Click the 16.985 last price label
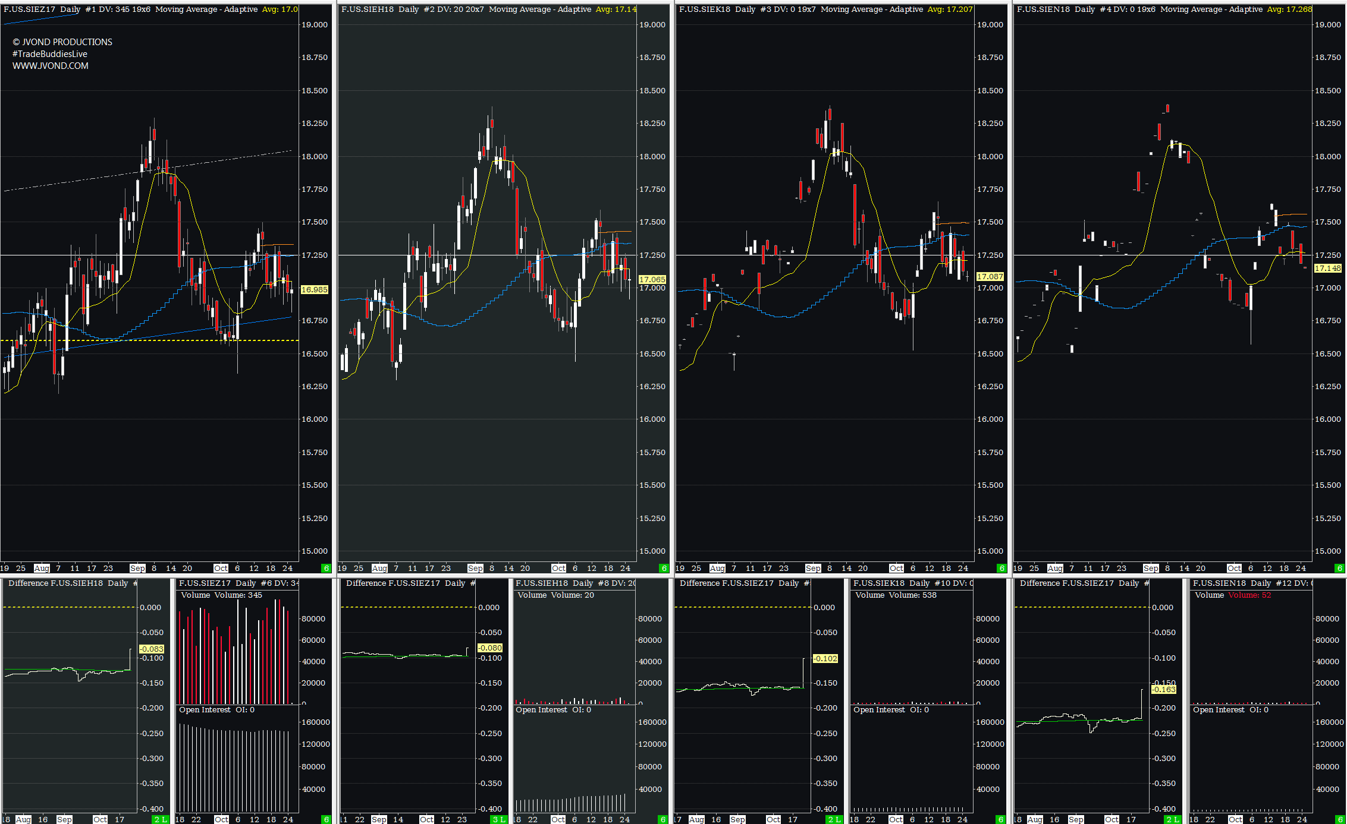The image size is (1347, 824). tap(315, 290)
